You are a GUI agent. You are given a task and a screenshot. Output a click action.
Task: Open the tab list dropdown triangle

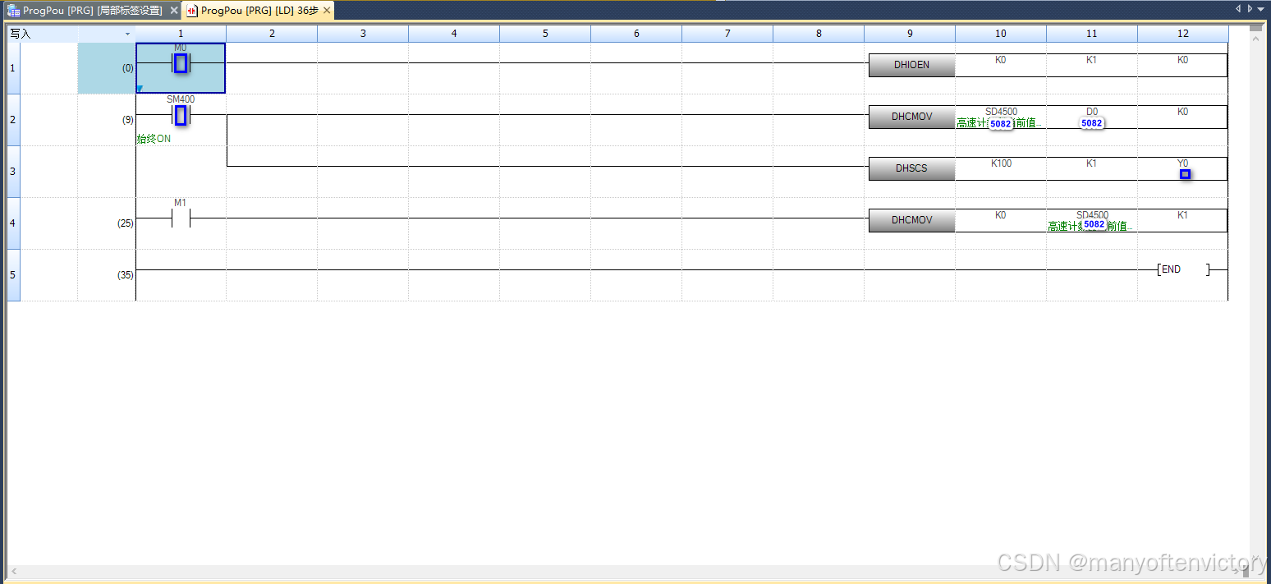pos(1261,8)
